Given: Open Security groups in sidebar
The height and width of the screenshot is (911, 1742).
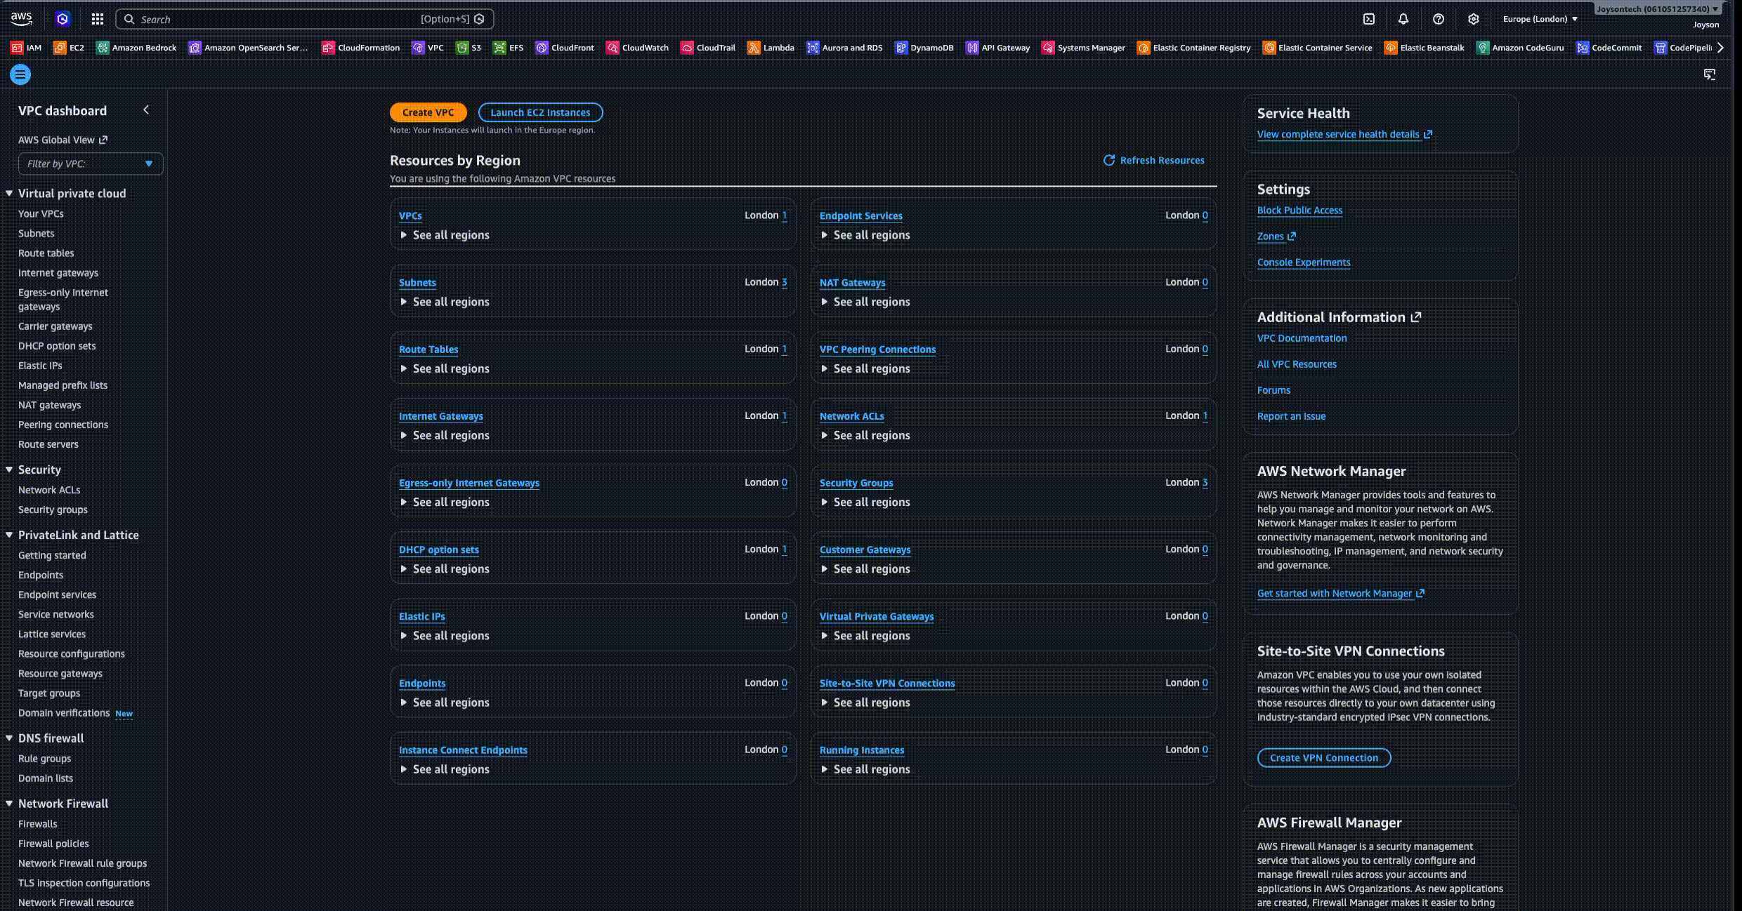Looking at the screenshot, I should pyautogui.click(x=53, y=510).
